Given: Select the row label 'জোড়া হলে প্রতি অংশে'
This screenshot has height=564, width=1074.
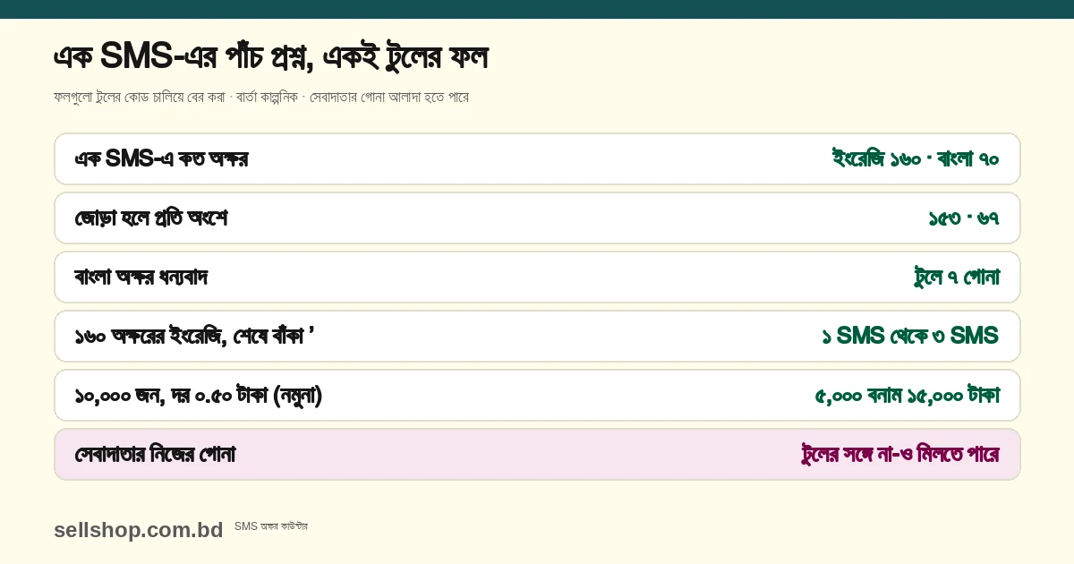Looking at the screenshot, I should 150,218.
